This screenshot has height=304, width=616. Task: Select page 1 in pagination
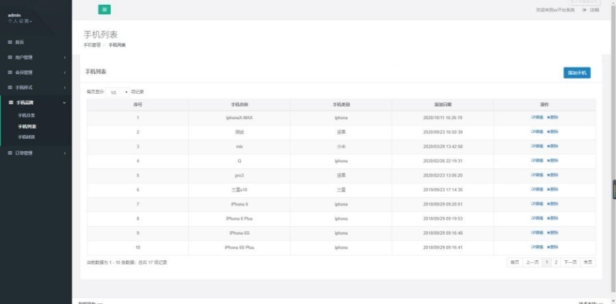pos(546,262)
